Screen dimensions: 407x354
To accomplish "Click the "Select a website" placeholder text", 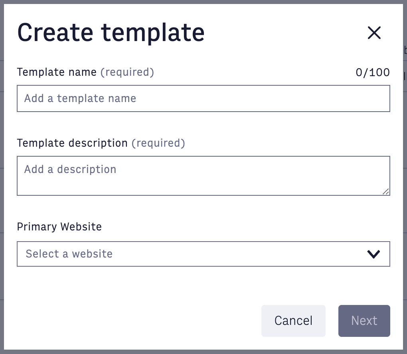I will pyautogui.click(x=69, y=254).
